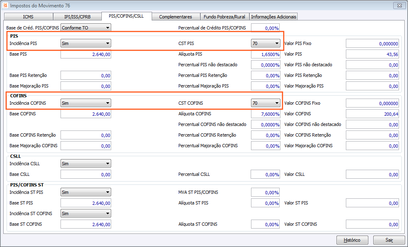The width and height of the screenshot is (408, 247).
Task: Open the Incidência COFINS dropdown
Action: 108,103
